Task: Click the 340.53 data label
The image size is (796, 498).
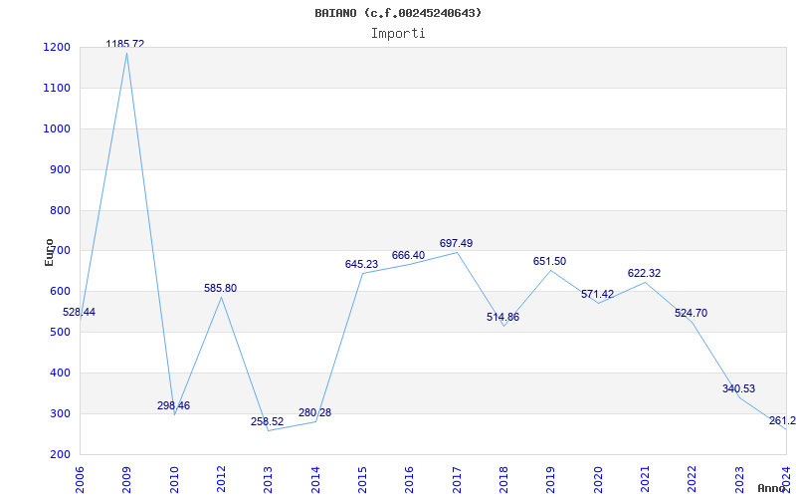Action: [738, 388]
